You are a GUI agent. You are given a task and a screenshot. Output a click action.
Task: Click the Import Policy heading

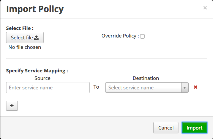[x=35, y=9]
